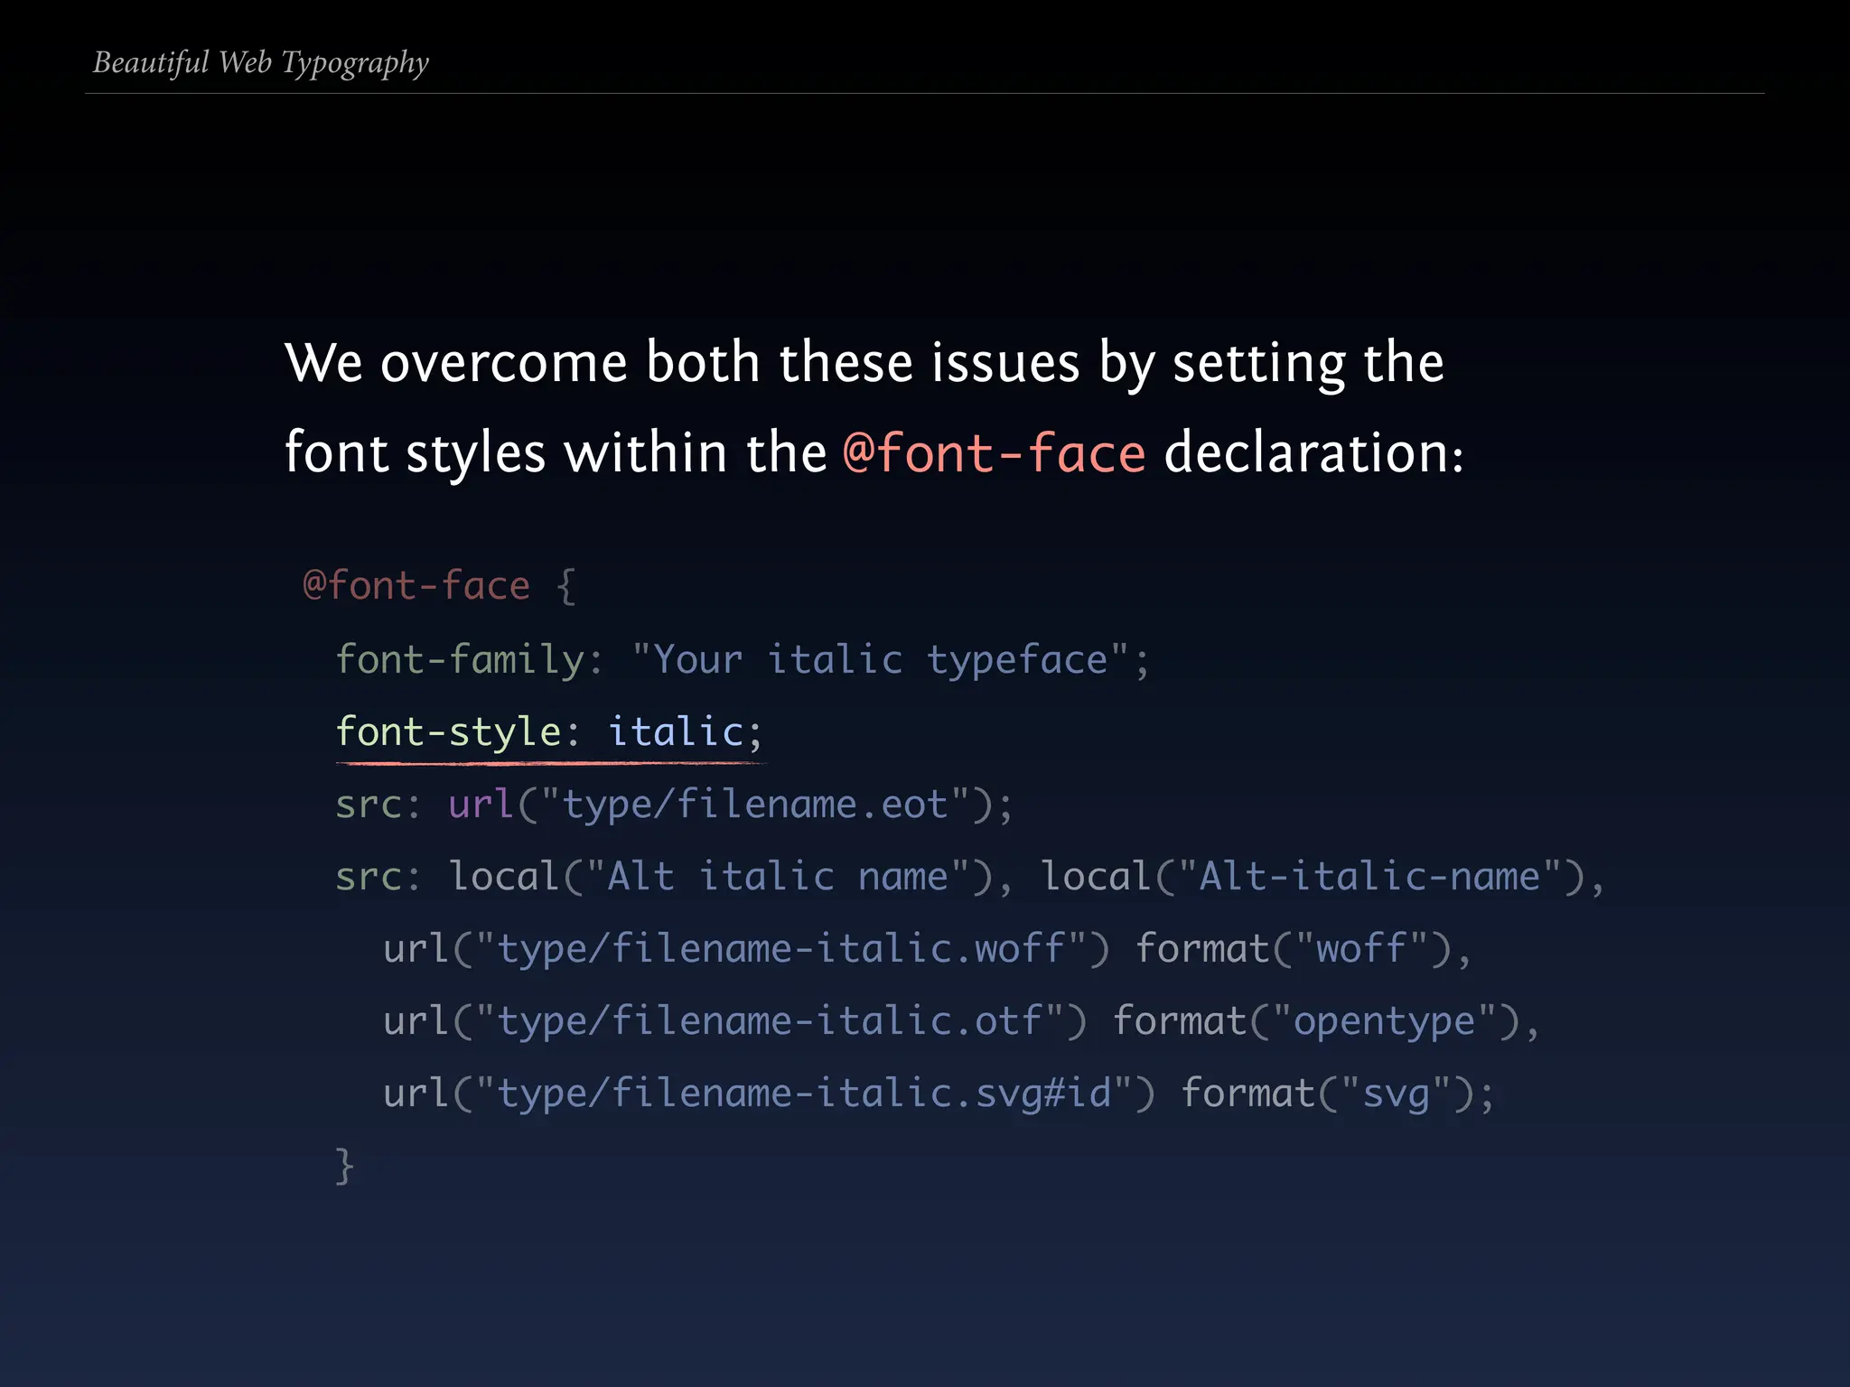
Task: Click 'url("type/filename-italic.otf")' in the code
Action: (x=735, y=1021)
